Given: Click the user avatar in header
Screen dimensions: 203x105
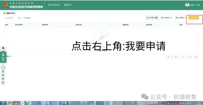Looking at the screenshot, I should pyautogui.click(x=187, y=5).
